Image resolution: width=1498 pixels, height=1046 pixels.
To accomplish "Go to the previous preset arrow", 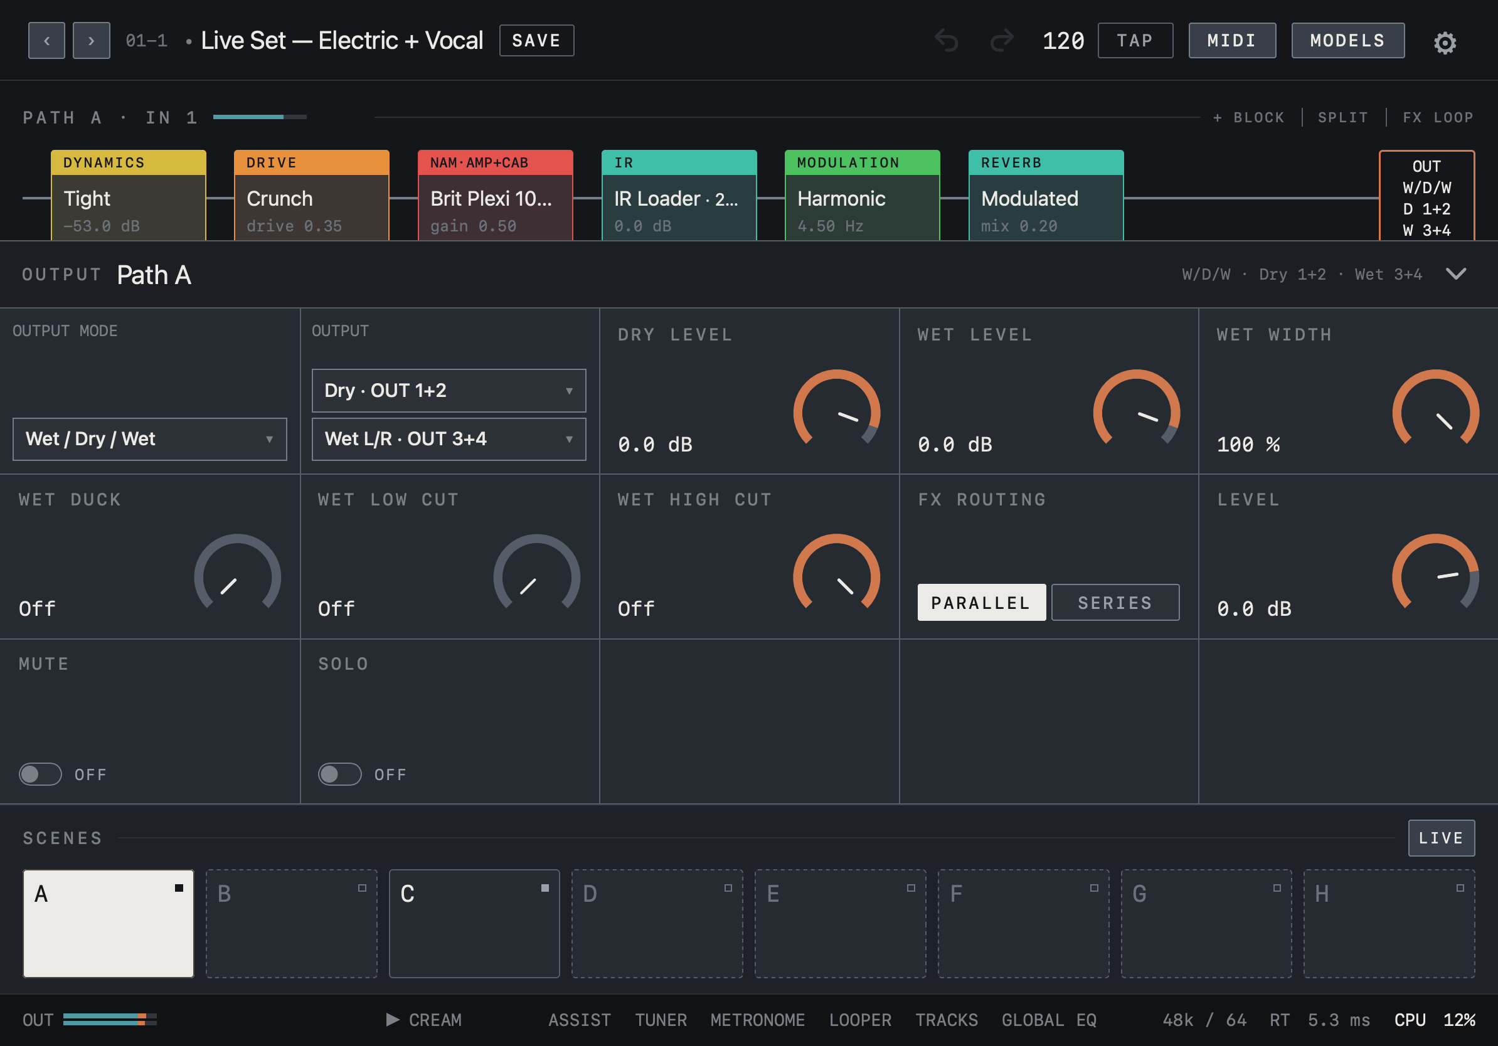I will (x=46, y=40).
